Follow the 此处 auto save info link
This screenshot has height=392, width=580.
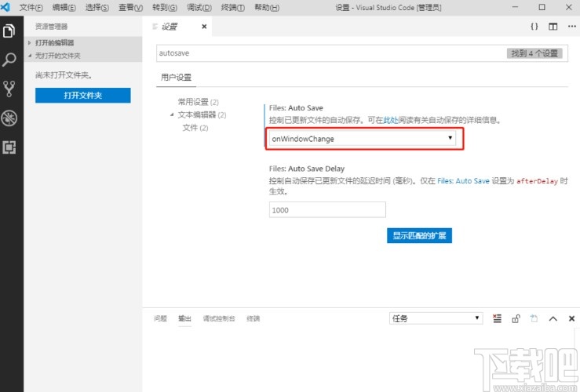[x=391, y=120]
